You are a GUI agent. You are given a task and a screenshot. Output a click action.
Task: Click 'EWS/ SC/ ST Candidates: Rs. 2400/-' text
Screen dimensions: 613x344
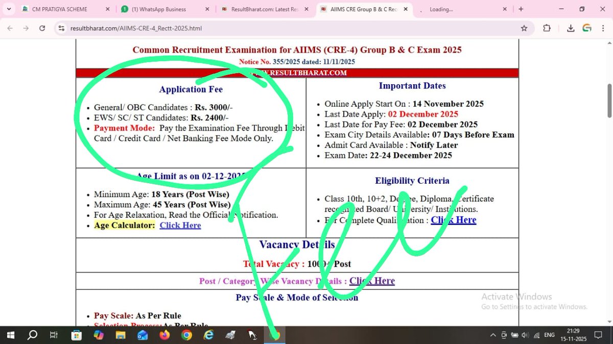[x=161, y=118]
